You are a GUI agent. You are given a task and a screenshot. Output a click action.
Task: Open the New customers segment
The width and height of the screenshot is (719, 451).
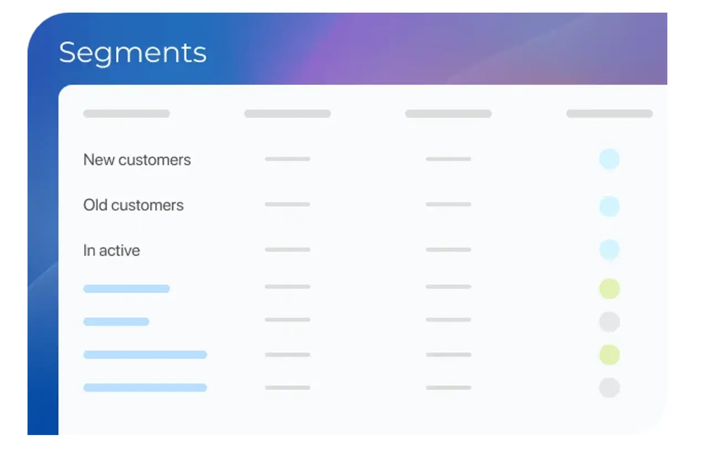tap(137, 160)
